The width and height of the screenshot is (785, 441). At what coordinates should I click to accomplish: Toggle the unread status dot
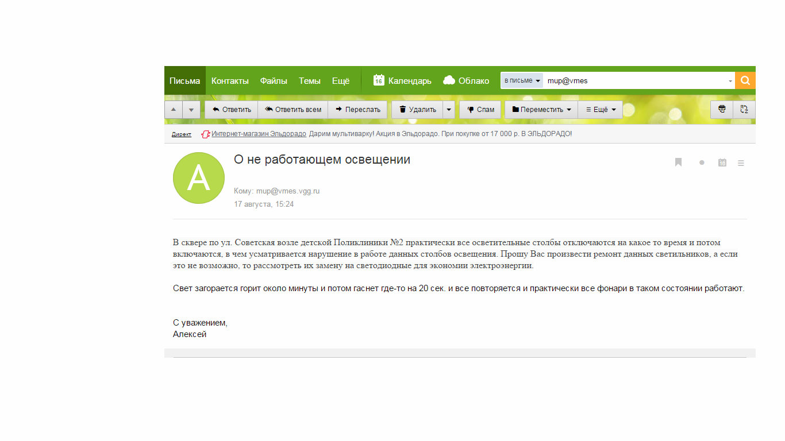pyautogui.click(x=702, y=163)
